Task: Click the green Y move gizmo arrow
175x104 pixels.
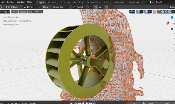Action: coord(94,55)
